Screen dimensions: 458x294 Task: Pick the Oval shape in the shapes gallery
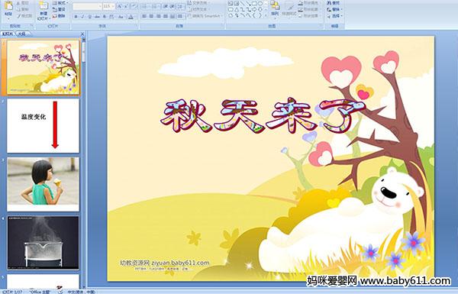tap(260, 4)
